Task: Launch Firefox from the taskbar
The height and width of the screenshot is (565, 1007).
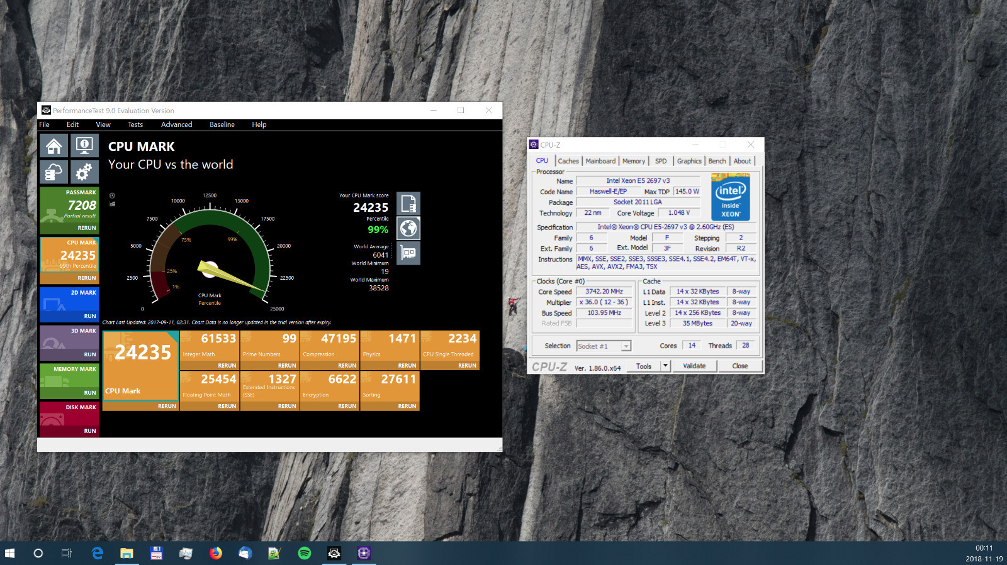Action: [x=216, y=553]
